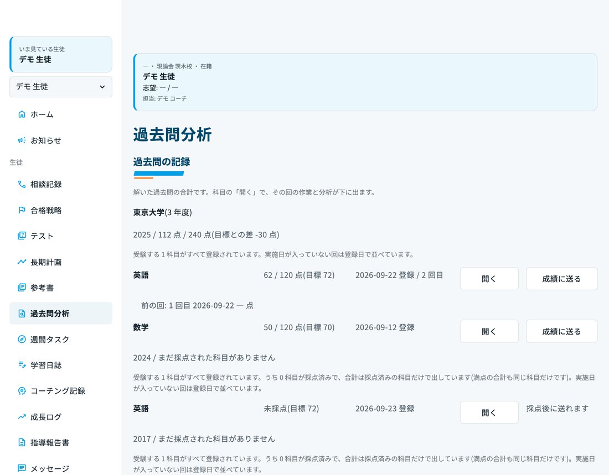This screenshot has height=475, width=609.
Task: Click the 2025 / 112 点 / 240 点 summary line
Action: pos(207,235)
